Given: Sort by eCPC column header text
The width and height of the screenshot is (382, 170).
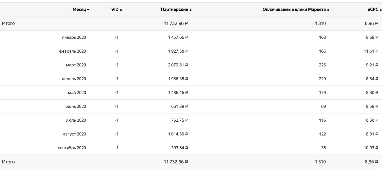Looking at the screenshot, I should click(373, 10).
